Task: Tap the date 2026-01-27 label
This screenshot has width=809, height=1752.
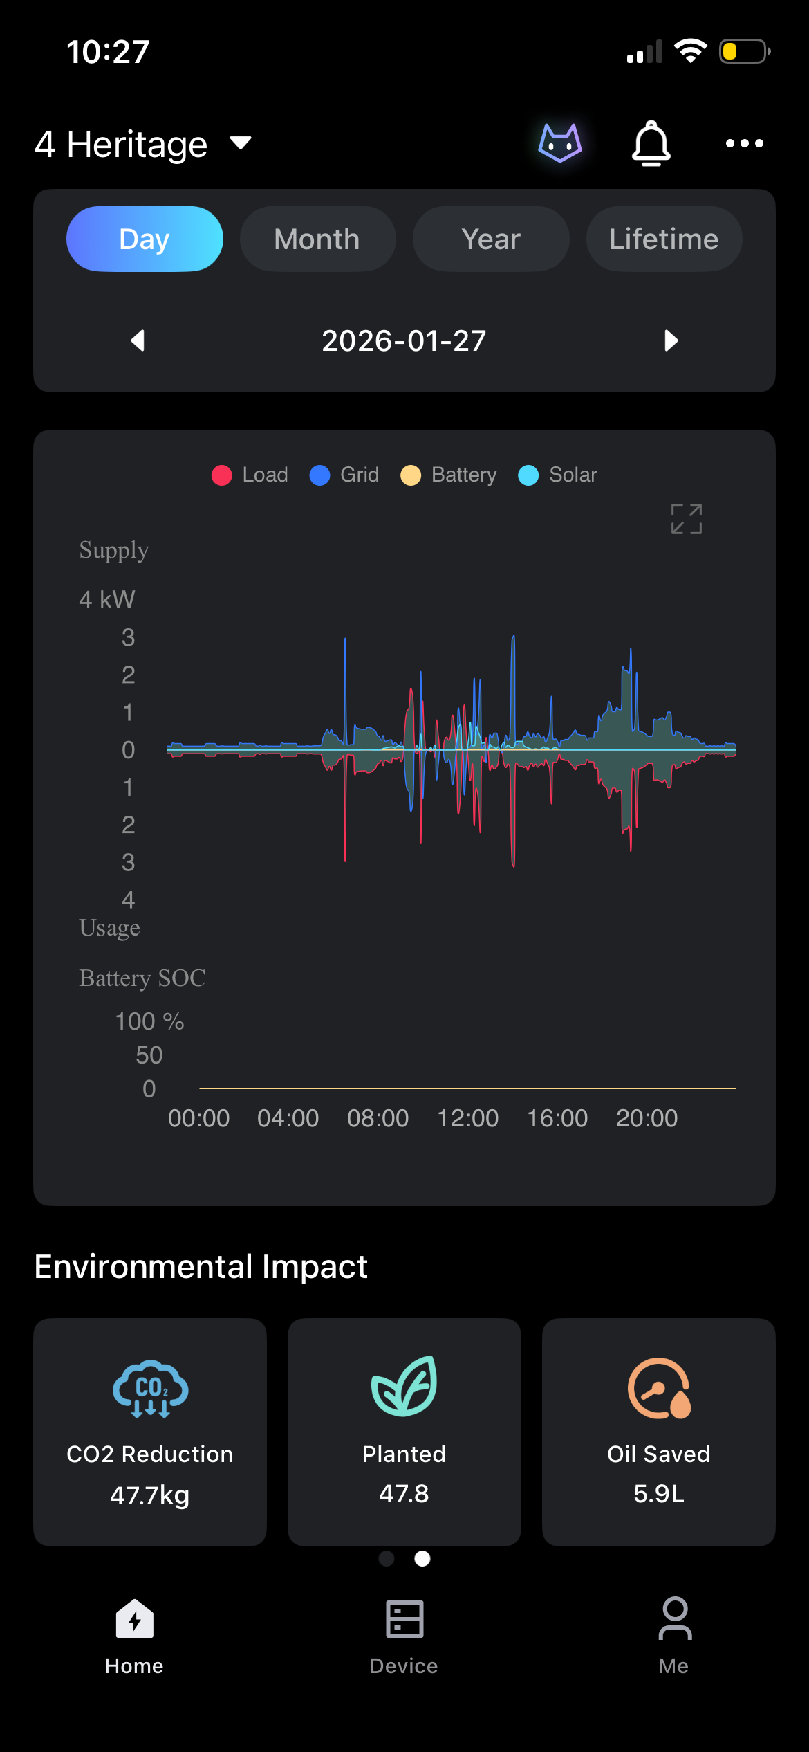Action: point(404,340)
